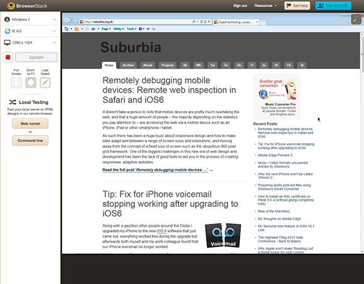This screenshot has width=364, height=284.
Task: Open the settings wrench icon in browser corner
Action: click(356, 19)
